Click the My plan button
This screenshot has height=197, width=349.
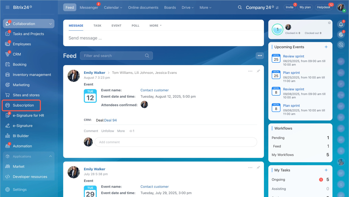coord(305,7)
